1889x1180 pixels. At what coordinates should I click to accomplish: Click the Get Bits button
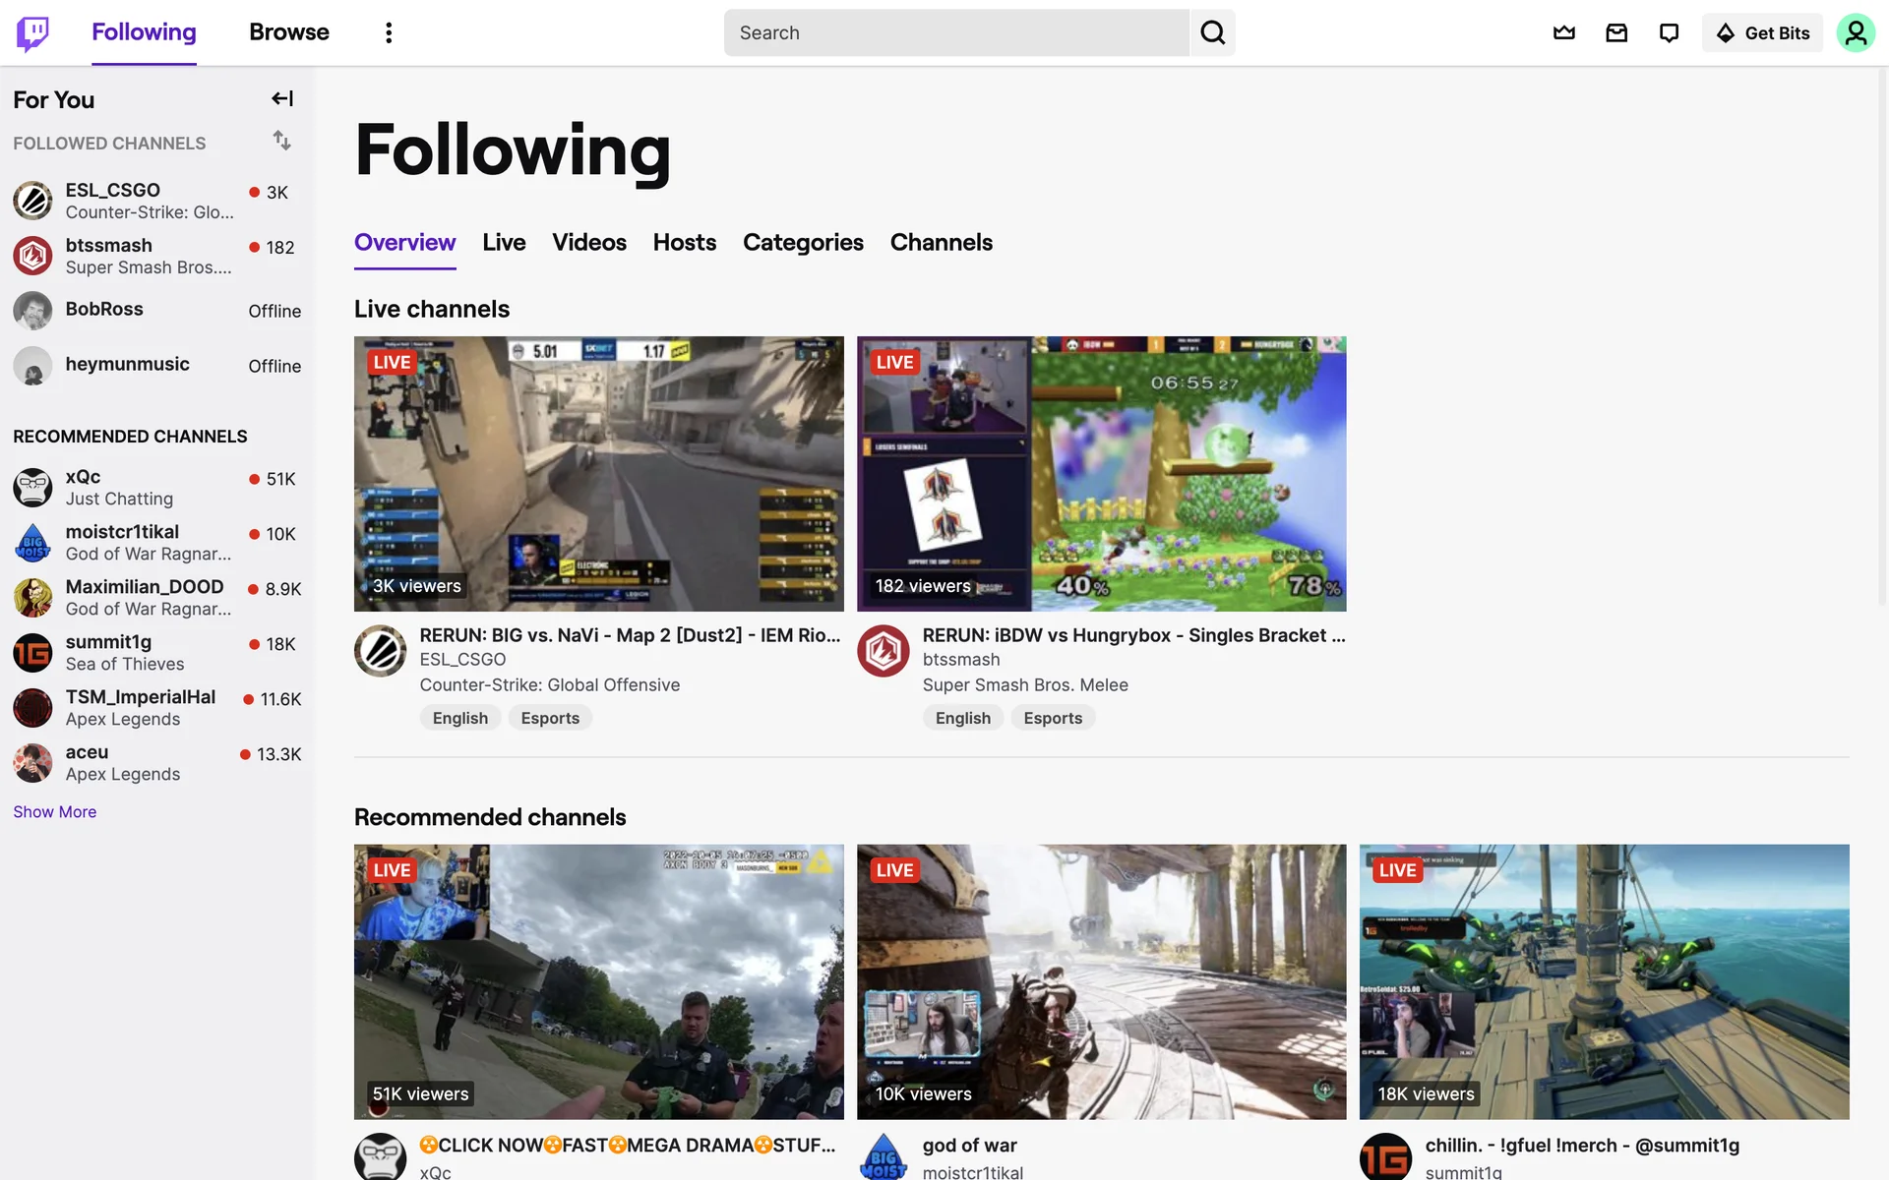coord(1763,32)
